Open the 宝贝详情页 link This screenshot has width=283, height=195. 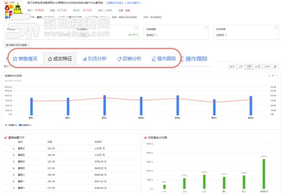[x=133, y=3]
